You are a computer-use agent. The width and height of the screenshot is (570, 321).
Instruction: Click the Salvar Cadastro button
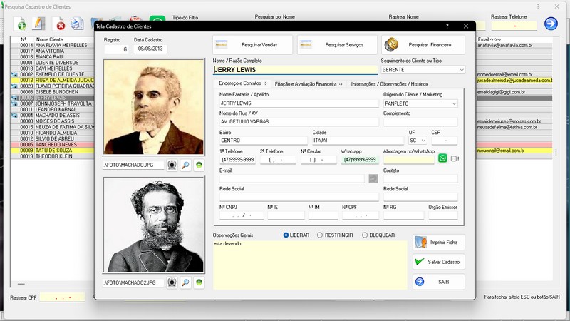point(439,262)
